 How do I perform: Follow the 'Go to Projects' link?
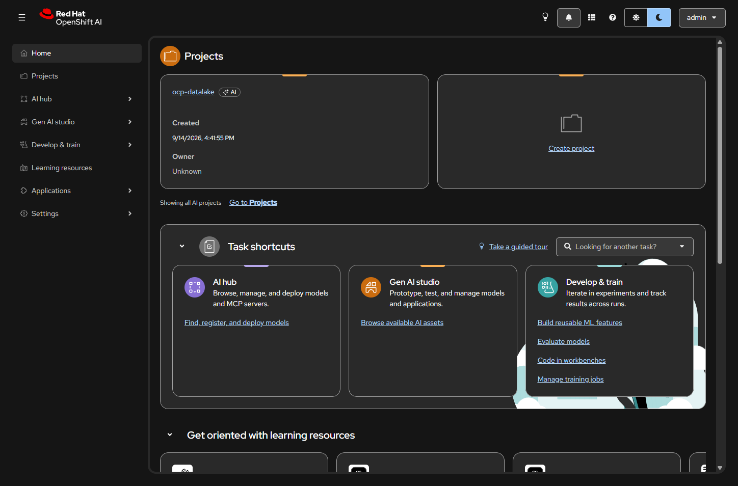[x=253, y=202]
